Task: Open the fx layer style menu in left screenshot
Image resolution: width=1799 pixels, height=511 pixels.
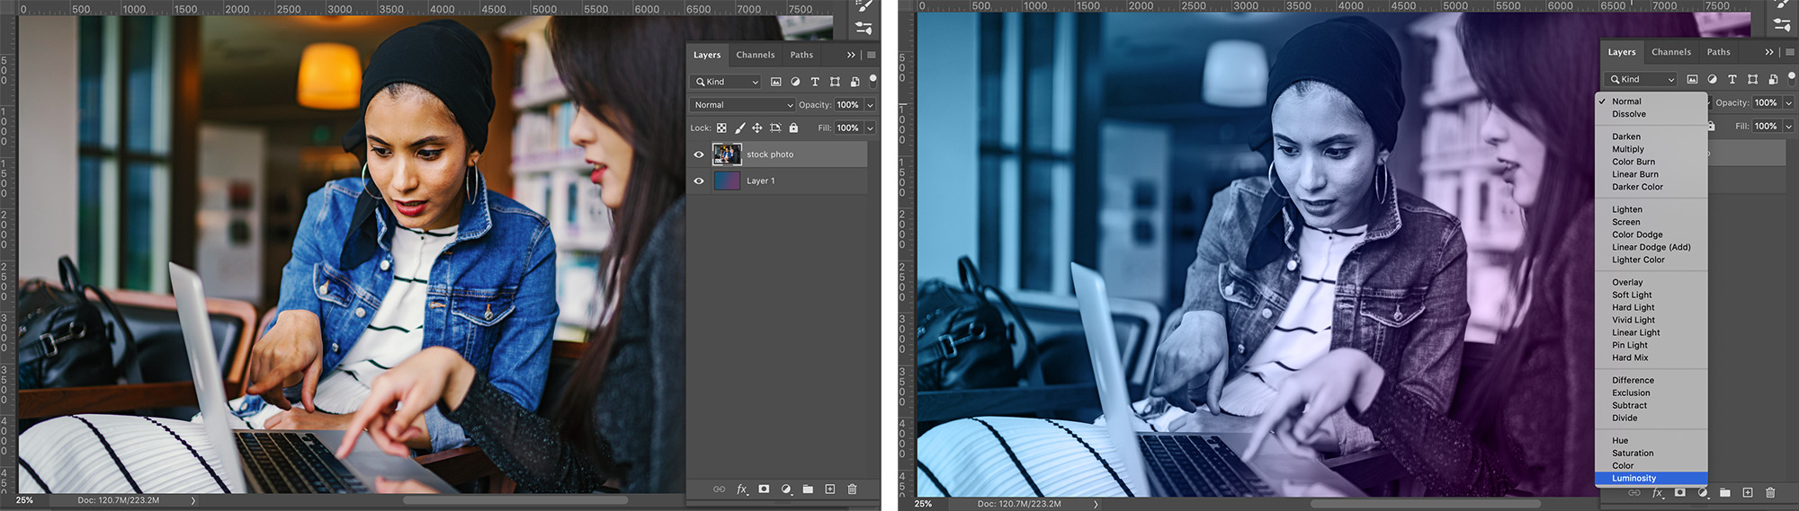Action: coord(742,489)
